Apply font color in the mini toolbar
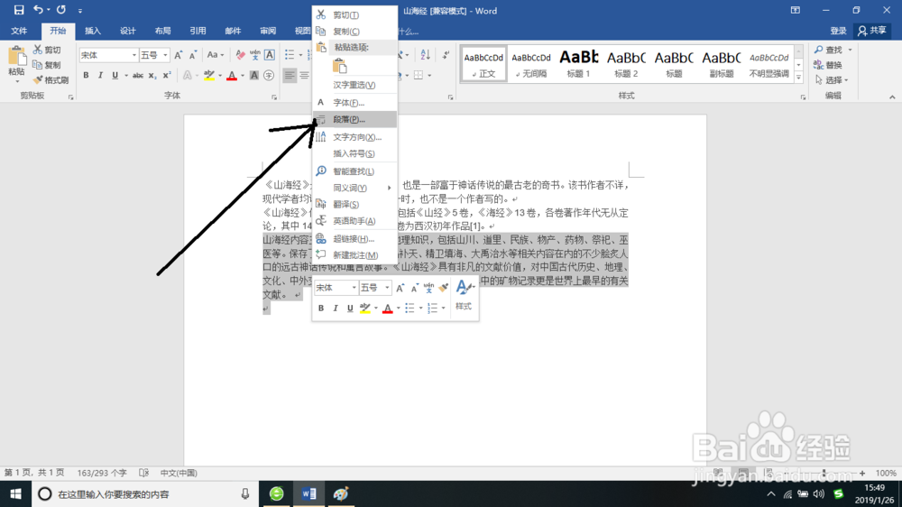The width and height of the screenshot is (902, 507). point(388,309)
